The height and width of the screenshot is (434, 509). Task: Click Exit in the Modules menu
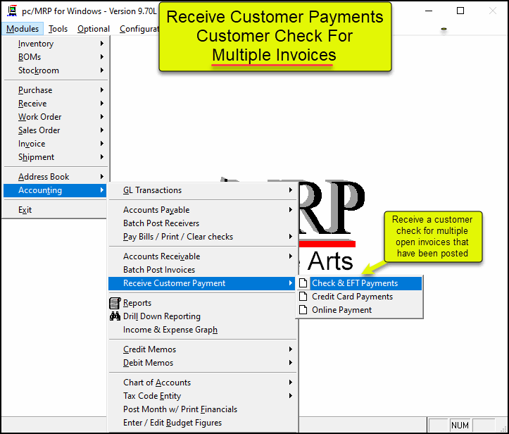tap(25, 210)
